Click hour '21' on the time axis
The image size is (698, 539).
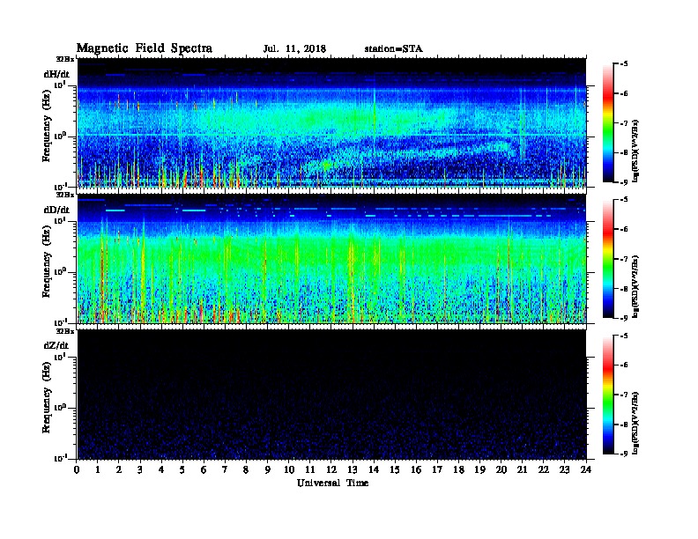tap(522, 470)
